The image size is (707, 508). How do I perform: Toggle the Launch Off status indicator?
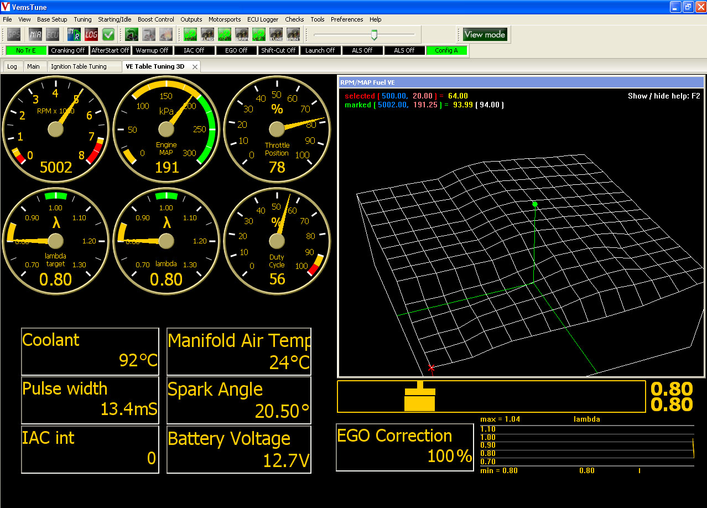click(x=320, y=50)
